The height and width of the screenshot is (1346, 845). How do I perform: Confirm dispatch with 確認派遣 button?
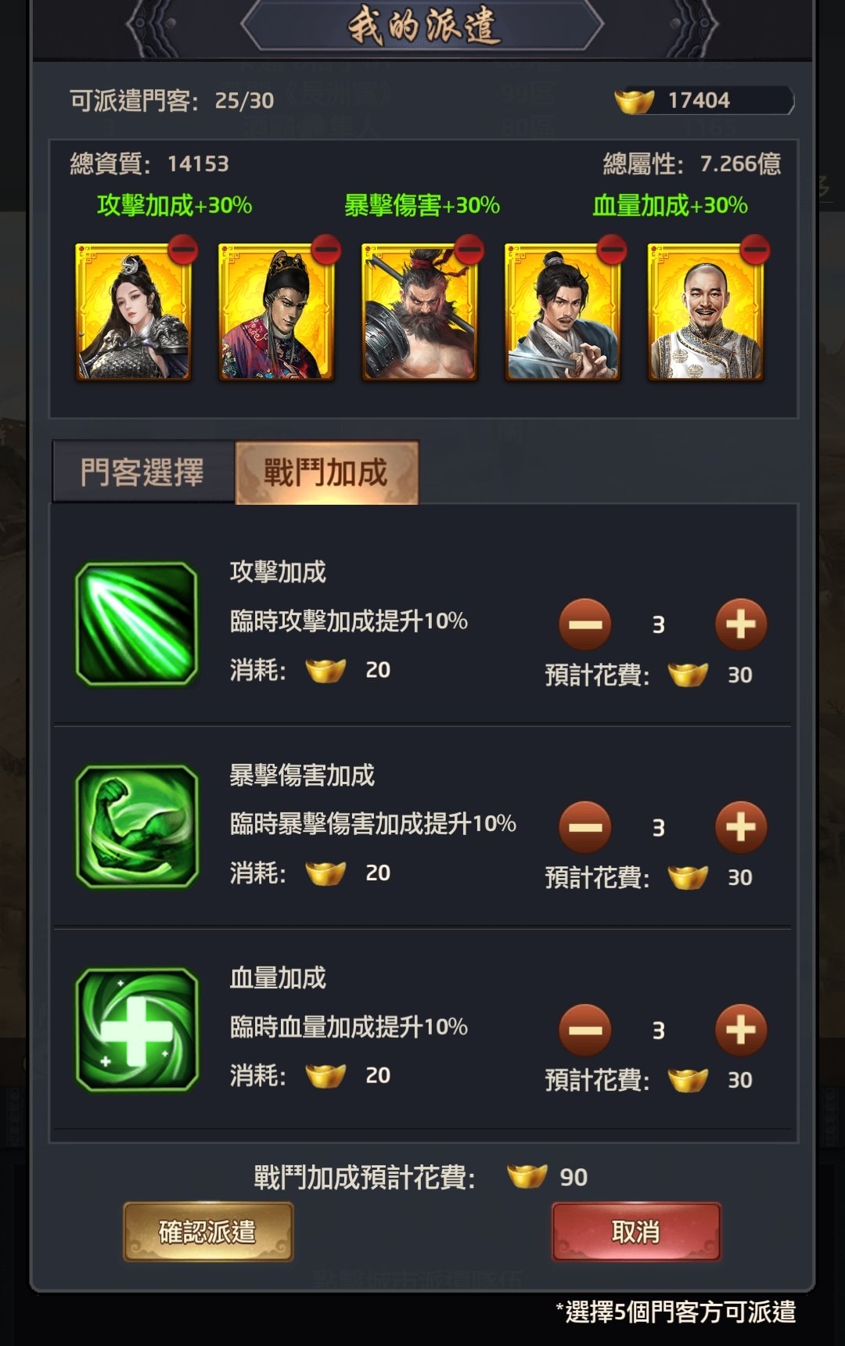pos(208,1232)
